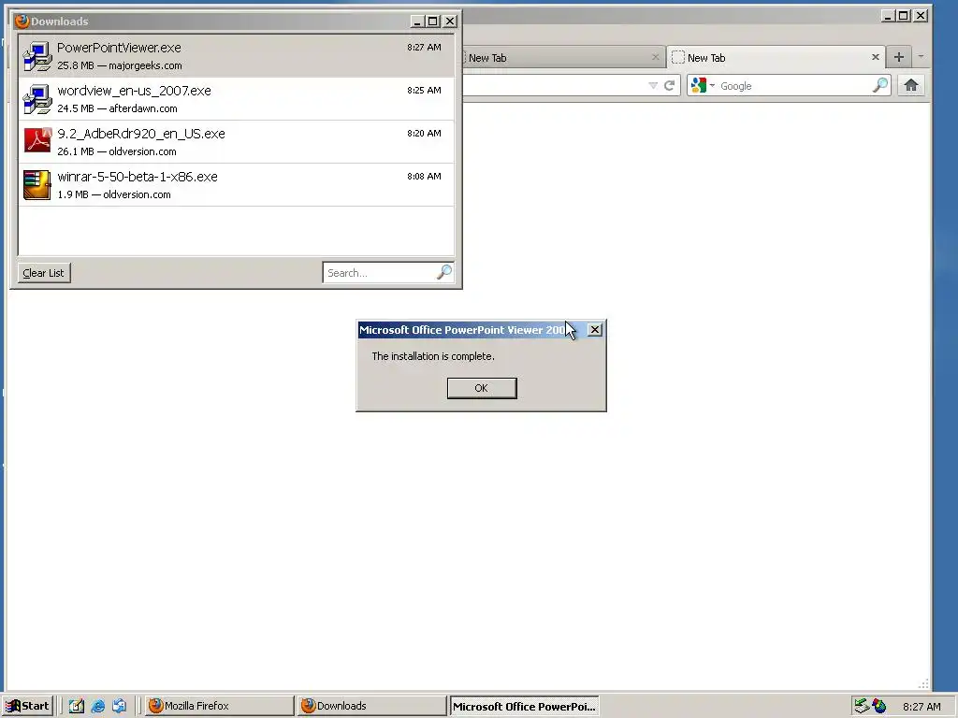Click the taskbar clock showing 8:27 AM
The width and height of the screenshot is (958, 718).
[x=922, y=707]
